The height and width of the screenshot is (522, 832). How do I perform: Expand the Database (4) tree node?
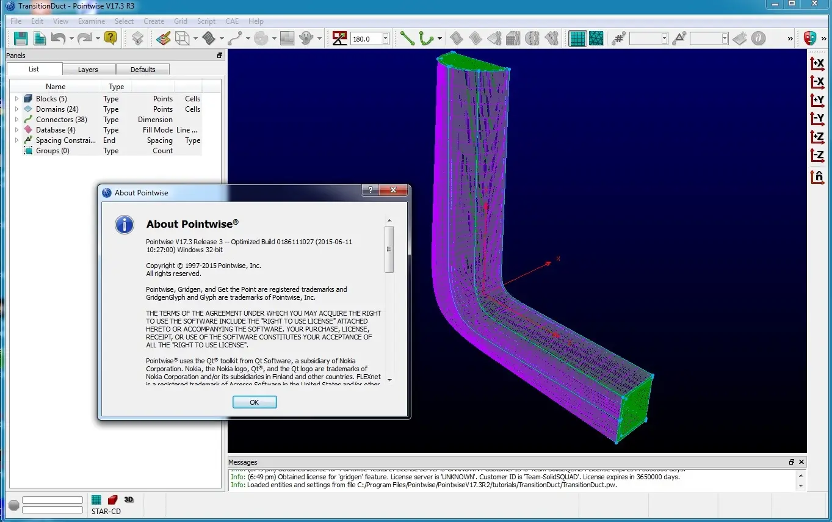16,130
